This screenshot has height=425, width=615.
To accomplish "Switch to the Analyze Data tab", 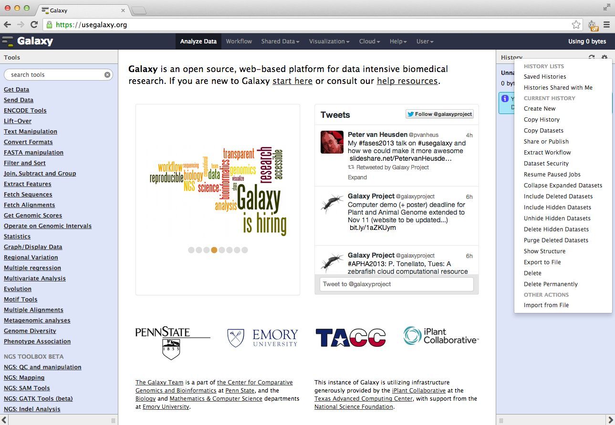I will [198, 41].
